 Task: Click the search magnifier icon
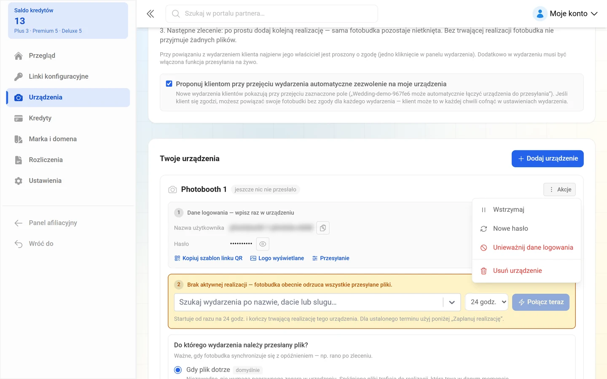click(176, 13)
